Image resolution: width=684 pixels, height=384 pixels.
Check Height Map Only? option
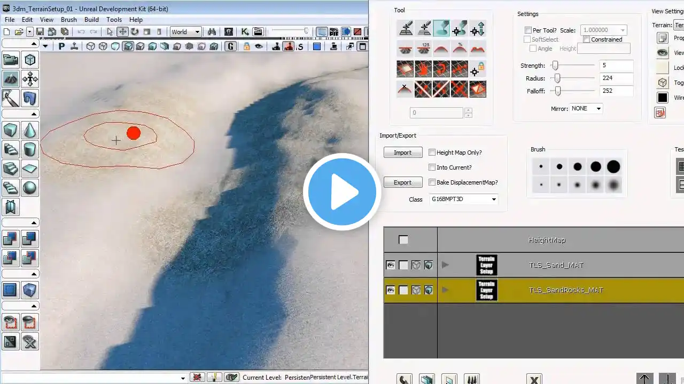(x=432, y=153)
